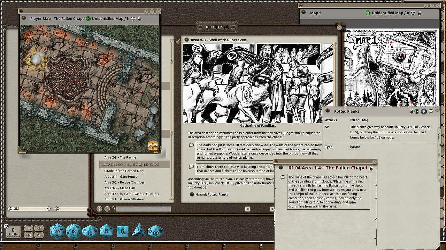Click the Reference window title banner
This screenshot has height=250, width=446.
click(217, 27)
